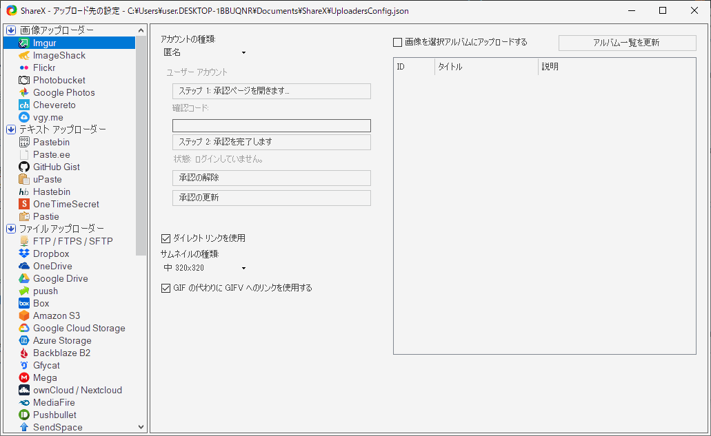
Task: Select the Dropbox icon
Action: [x=24, y=253]
